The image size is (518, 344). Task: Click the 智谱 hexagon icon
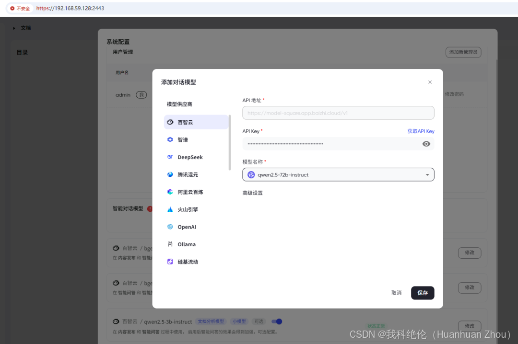click(170, 139)
